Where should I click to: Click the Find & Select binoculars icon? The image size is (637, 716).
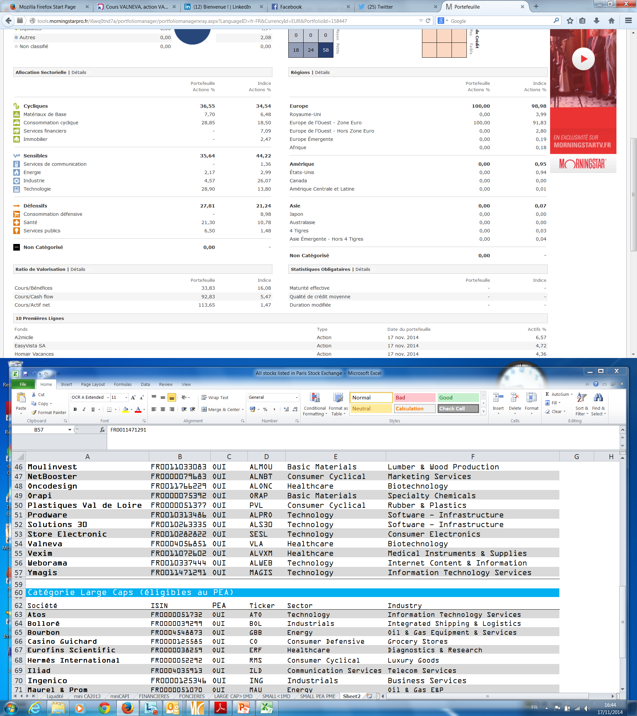(x=598, y=398)
